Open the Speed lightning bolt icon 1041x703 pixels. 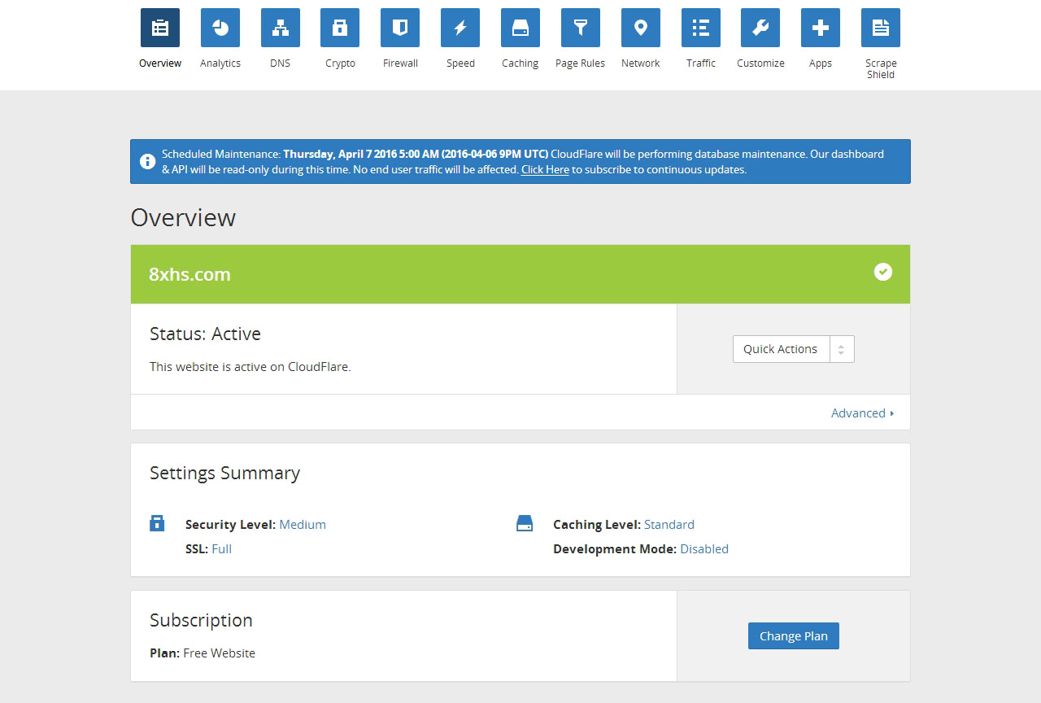[x=460, y=28]
